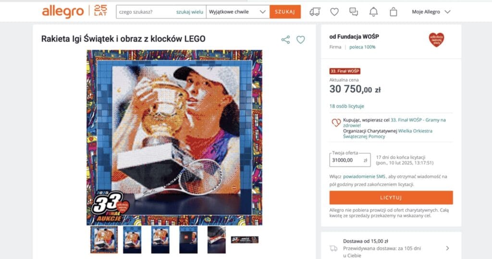492x259 pixels.
Task: Open the 'szukaj wielu' link
Action: coord(189,12)
